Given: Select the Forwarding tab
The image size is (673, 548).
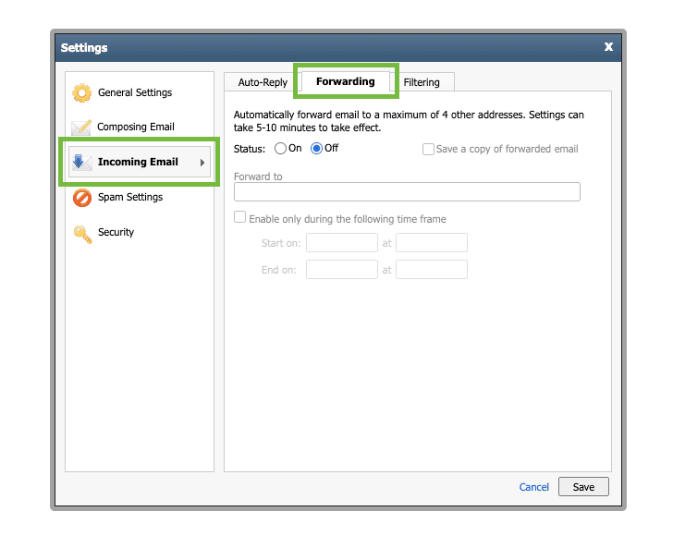Looking at the screenshot, I should (346, 81).
